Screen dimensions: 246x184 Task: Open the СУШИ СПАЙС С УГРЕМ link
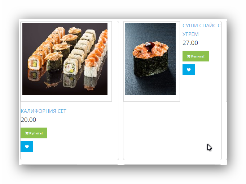[x=202, y=30]
